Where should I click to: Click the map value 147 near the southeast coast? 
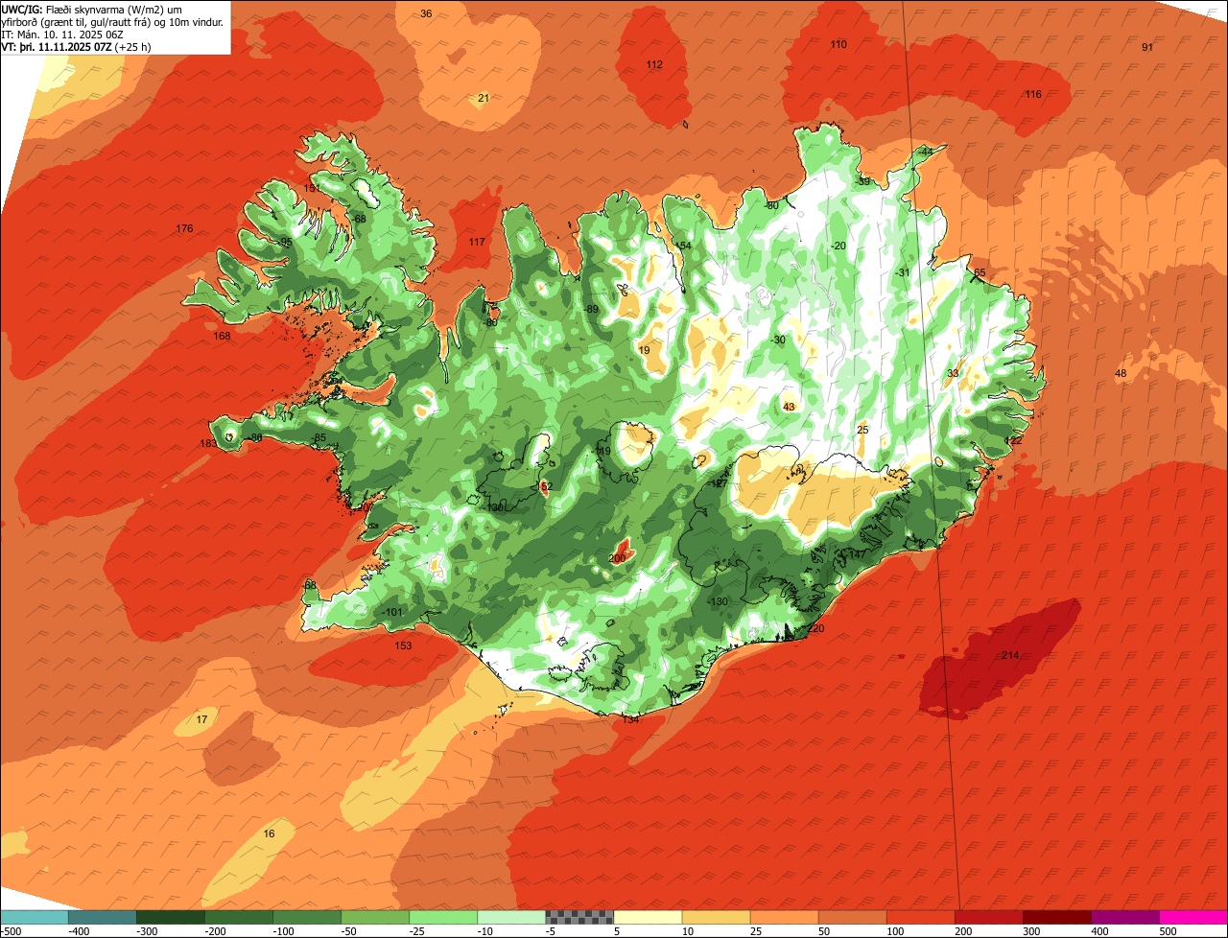[x=857, y=555]
